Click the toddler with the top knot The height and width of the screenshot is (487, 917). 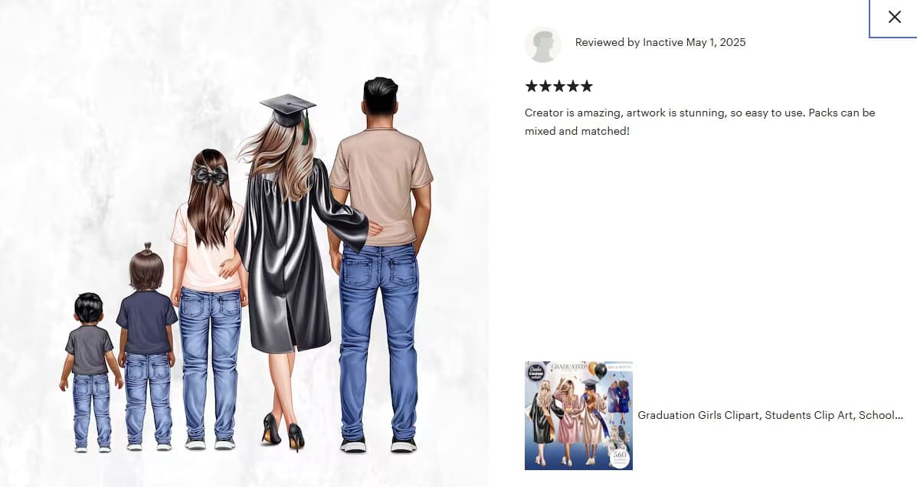(146, 346)
